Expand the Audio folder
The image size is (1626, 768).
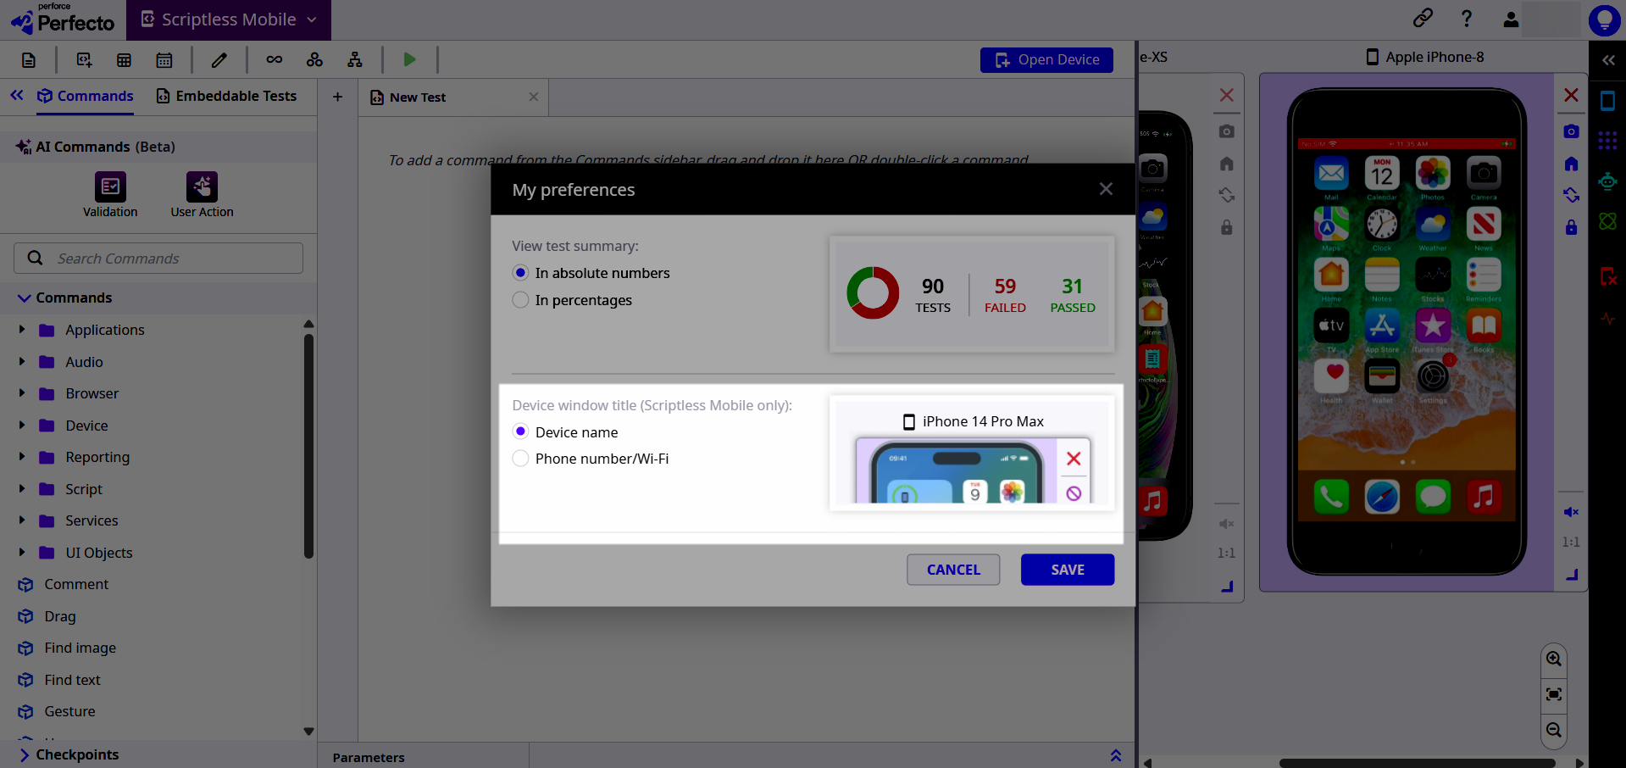click(22, 361)
